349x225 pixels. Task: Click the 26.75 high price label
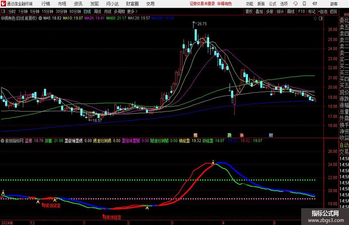tap(202, 24)
